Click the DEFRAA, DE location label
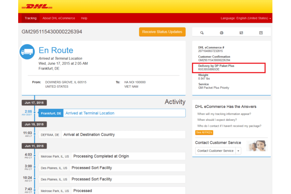This screenshot has height=194, width=291. point(50,135)
